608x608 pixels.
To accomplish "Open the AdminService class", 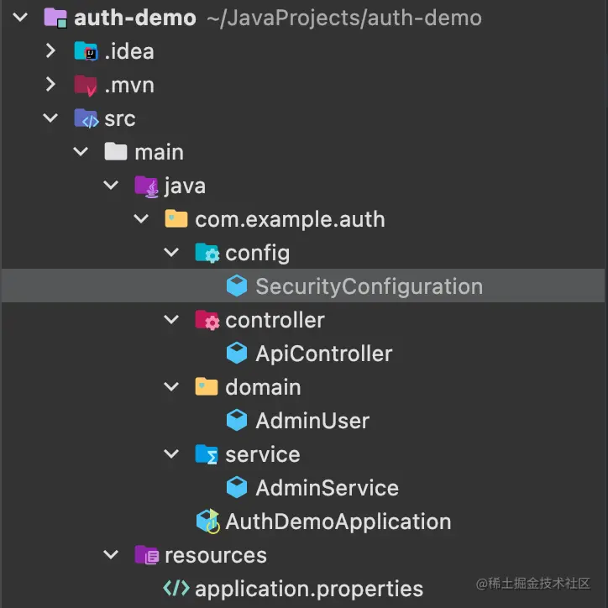I will point(327,488).
